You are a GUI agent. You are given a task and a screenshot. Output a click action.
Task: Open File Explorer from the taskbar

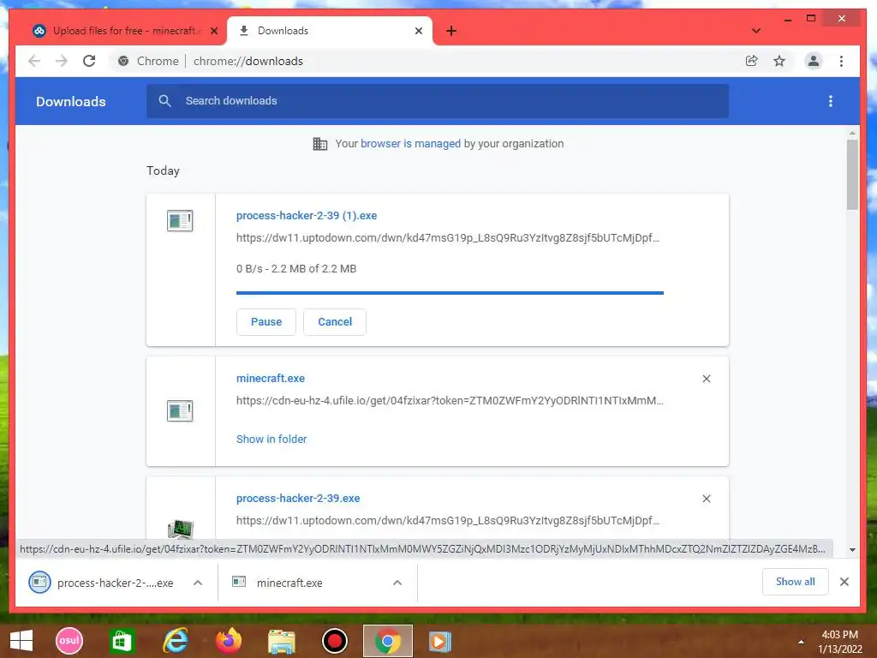coord(281,642)
